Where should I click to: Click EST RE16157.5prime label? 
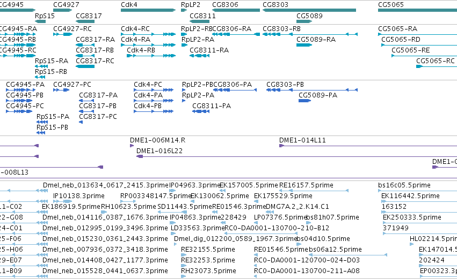tap(306, 185)
